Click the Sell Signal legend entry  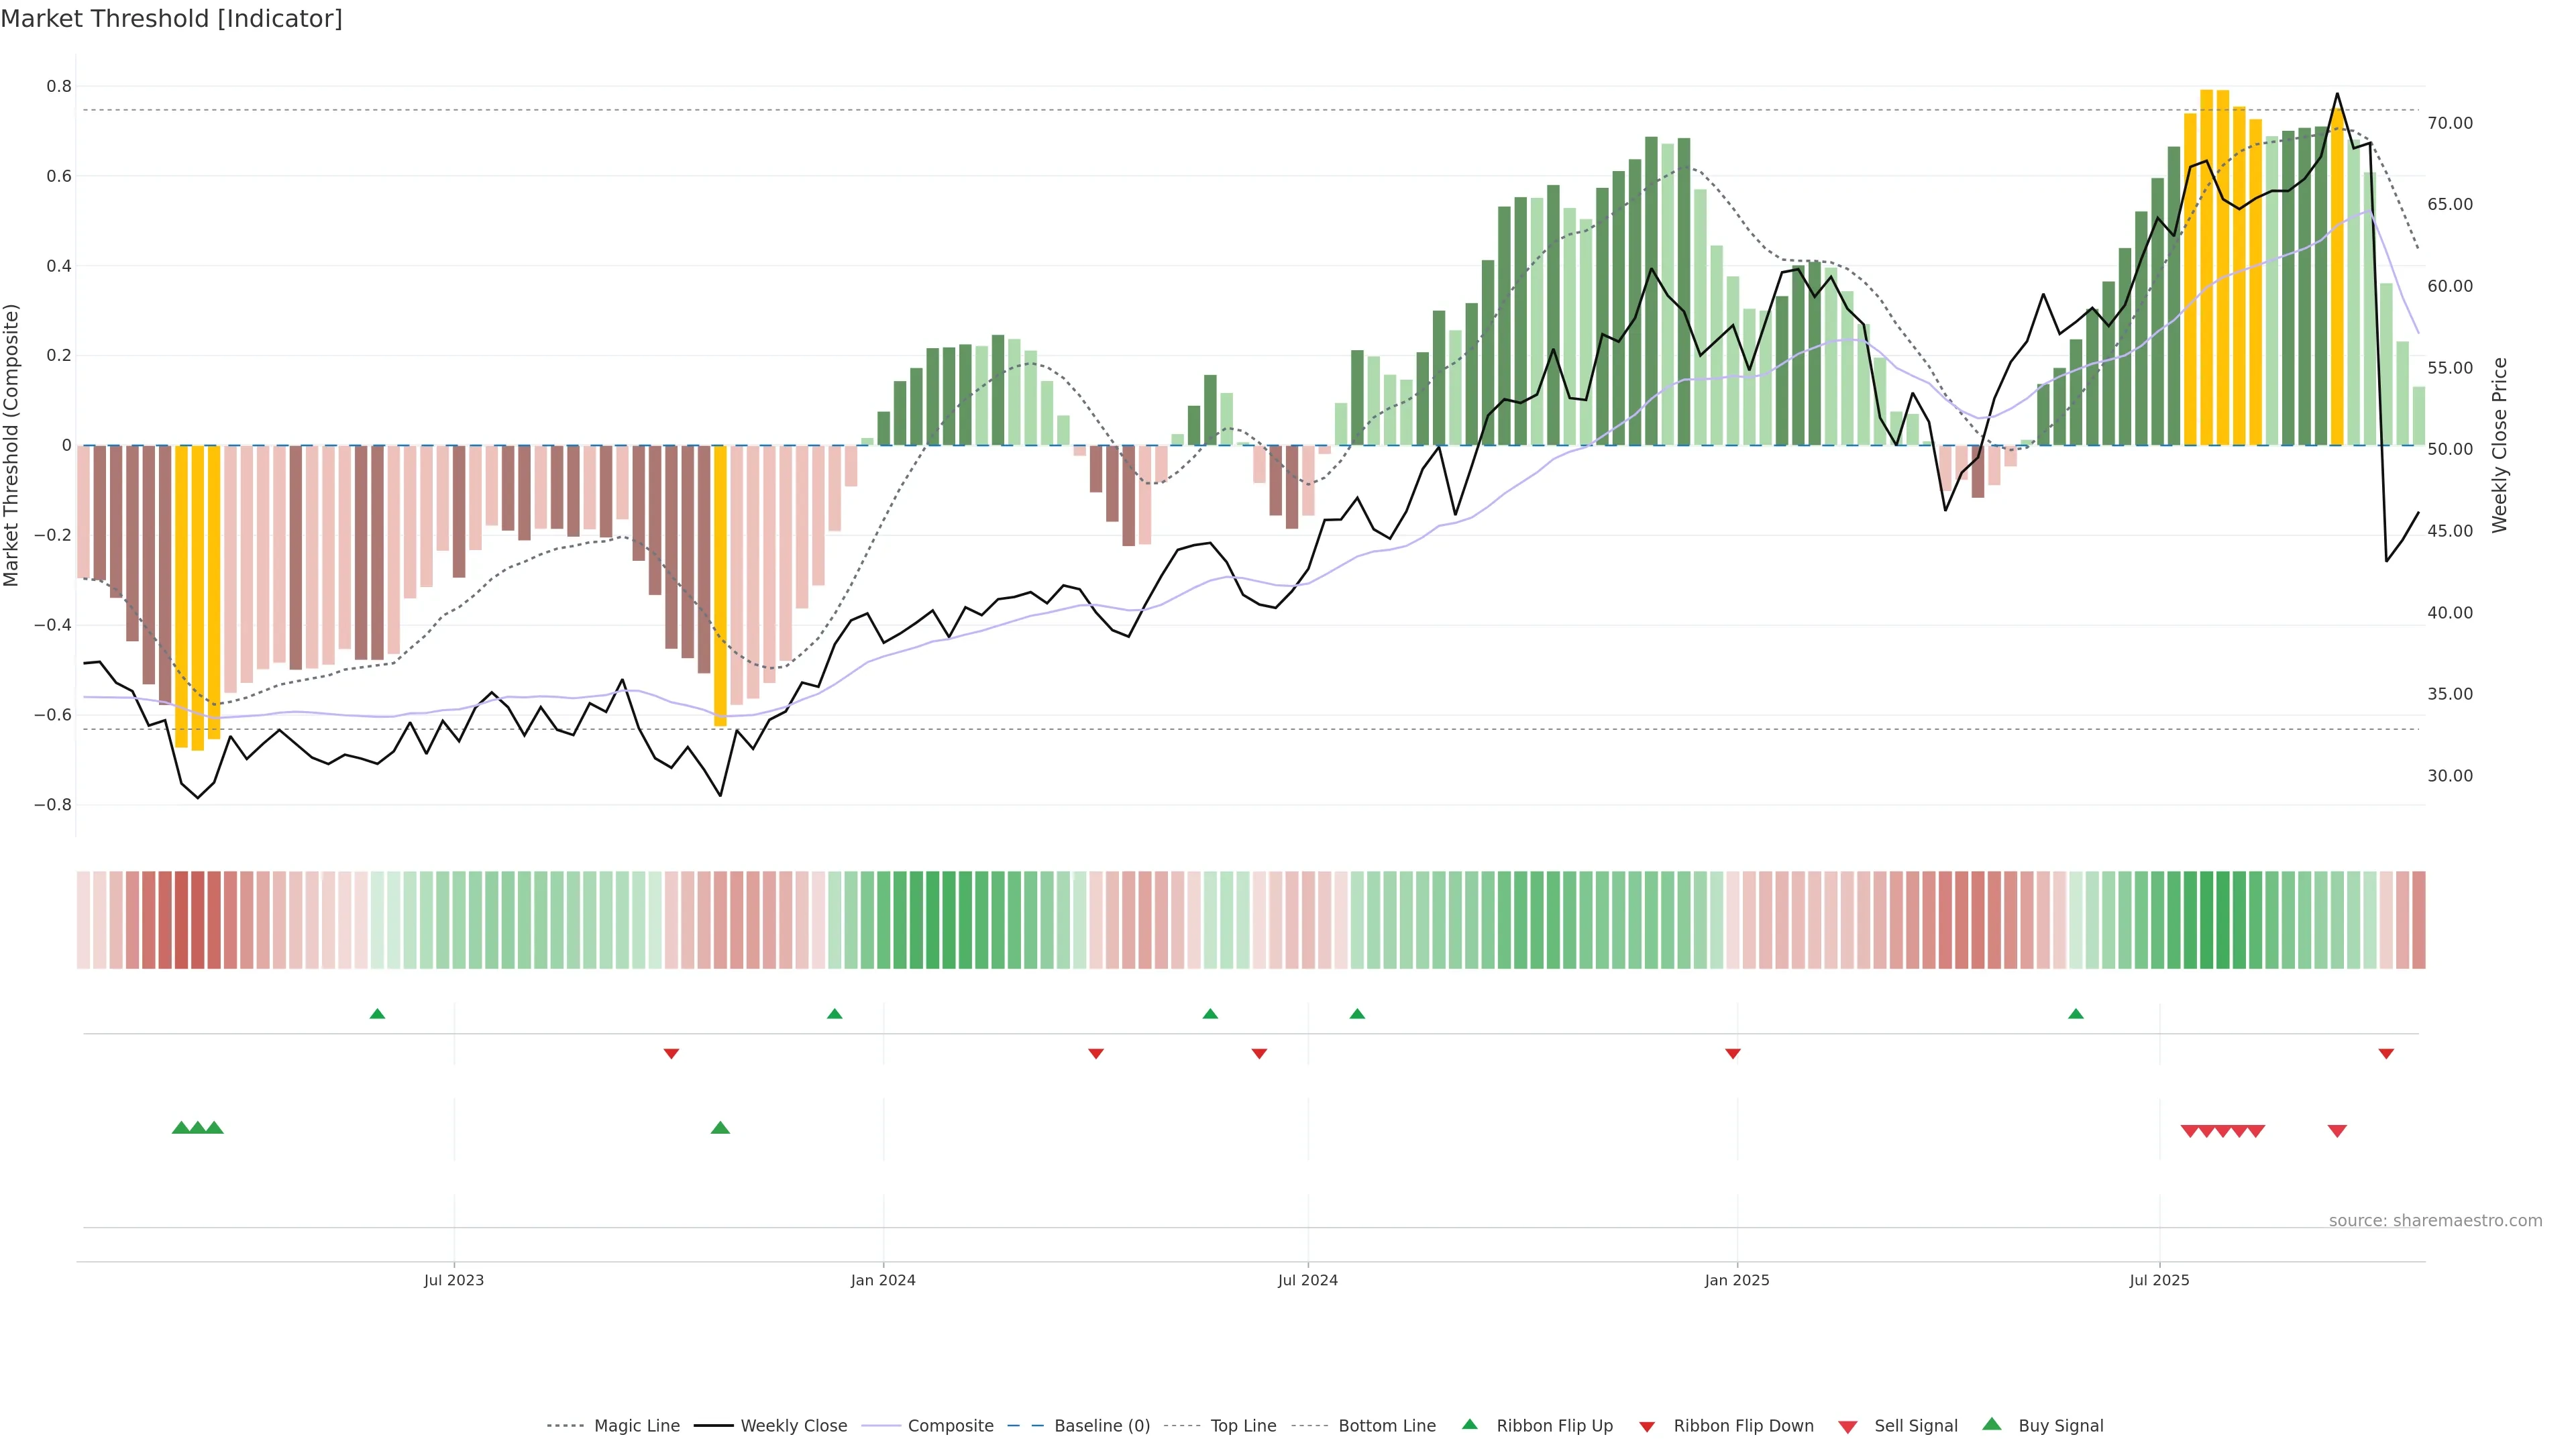click(x=1915, y=1426)
